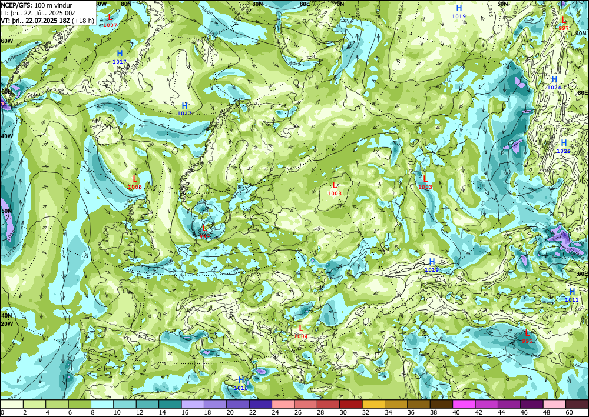Select the high pressure marker labeled 1011
Screen dimensions: 589x417
(x=572, y=295)
